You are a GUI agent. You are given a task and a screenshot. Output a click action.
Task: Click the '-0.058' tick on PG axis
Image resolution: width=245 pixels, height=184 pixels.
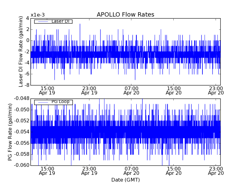point(22,154)
